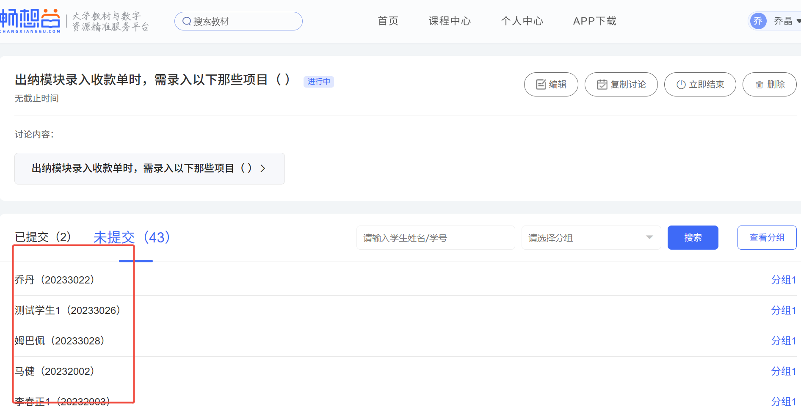
Task: Focus the student name/ID input field
Action: coord(435,238)
